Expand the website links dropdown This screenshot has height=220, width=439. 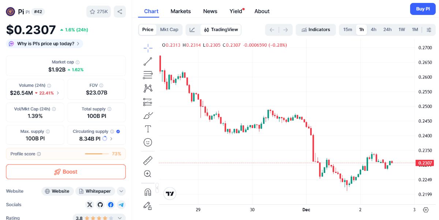(x=121, y=191)
